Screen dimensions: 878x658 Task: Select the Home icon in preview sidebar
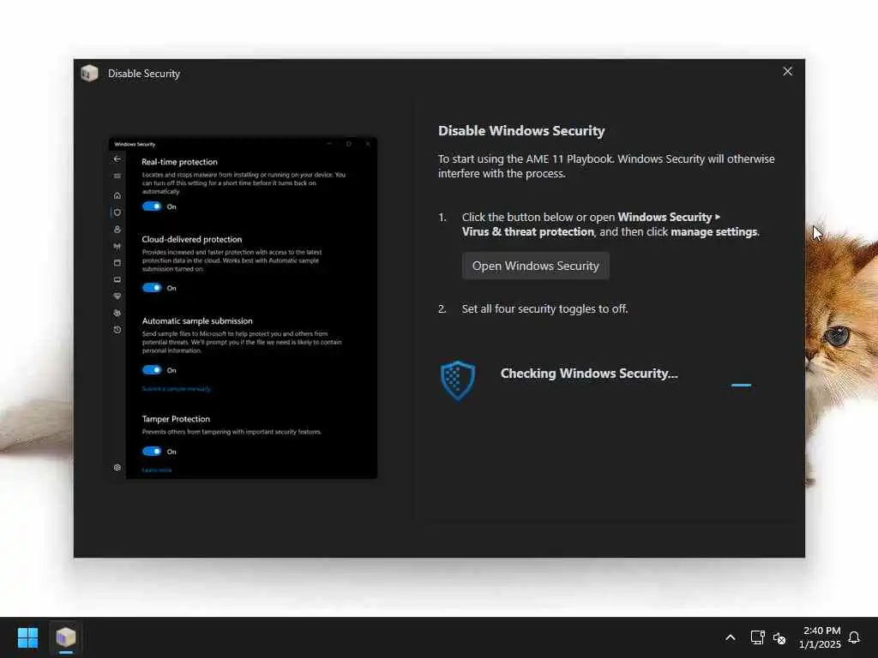pyautogui.click(x=117, y=195)
